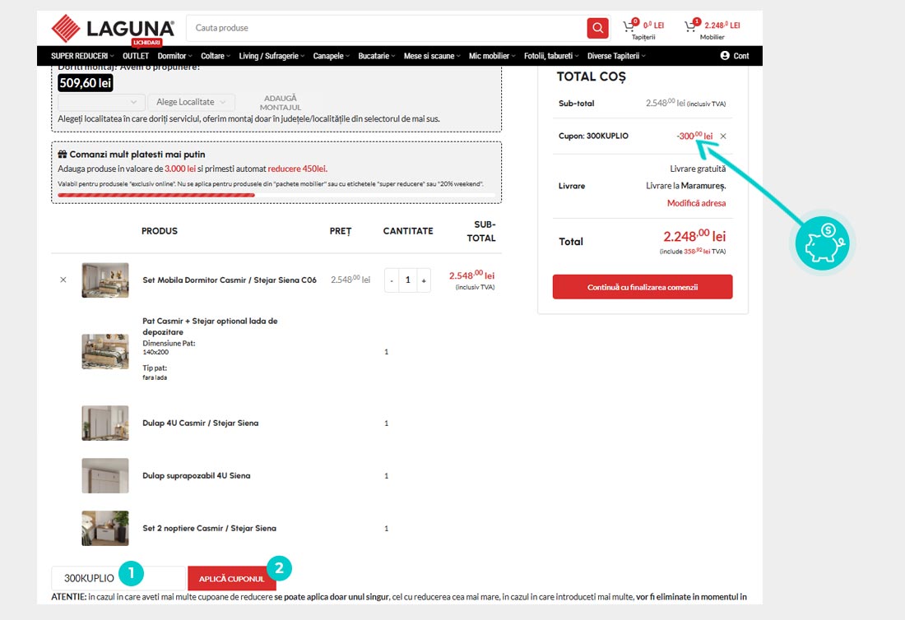
Task: Open the Mobilier cart icon
Action: coord(691,26)
